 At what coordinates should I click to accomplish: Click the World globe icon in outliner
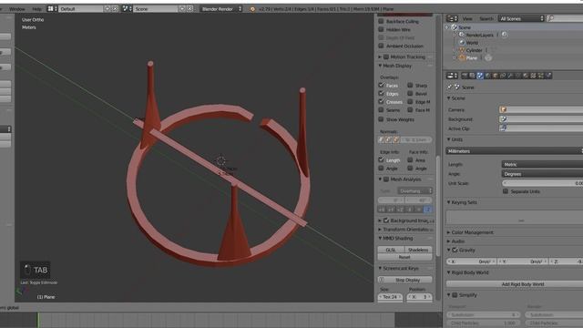click(462, 43)
